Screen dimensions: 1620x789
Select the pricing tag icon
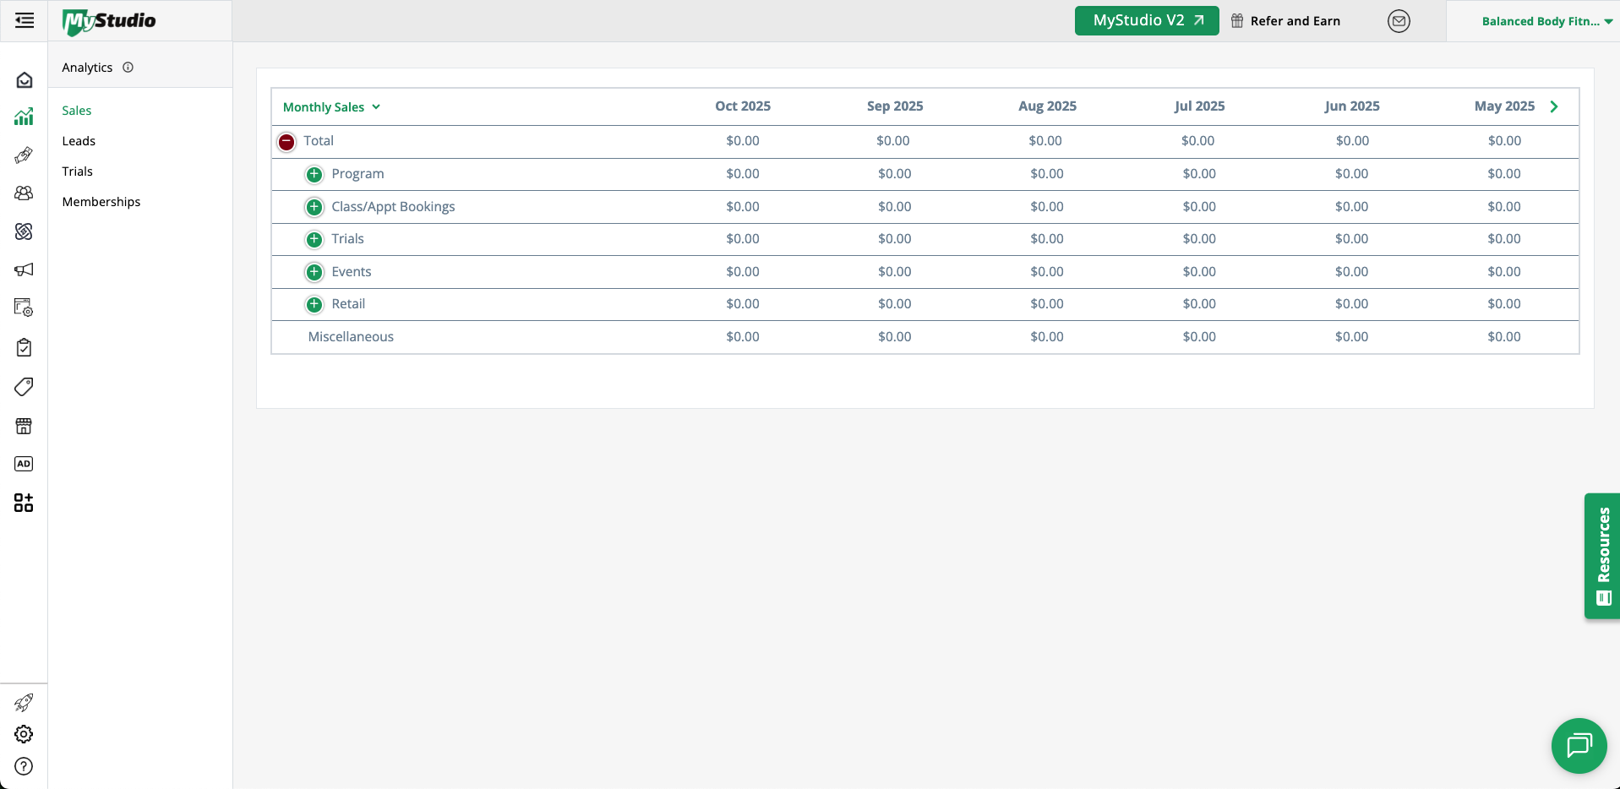pos(24,386)
